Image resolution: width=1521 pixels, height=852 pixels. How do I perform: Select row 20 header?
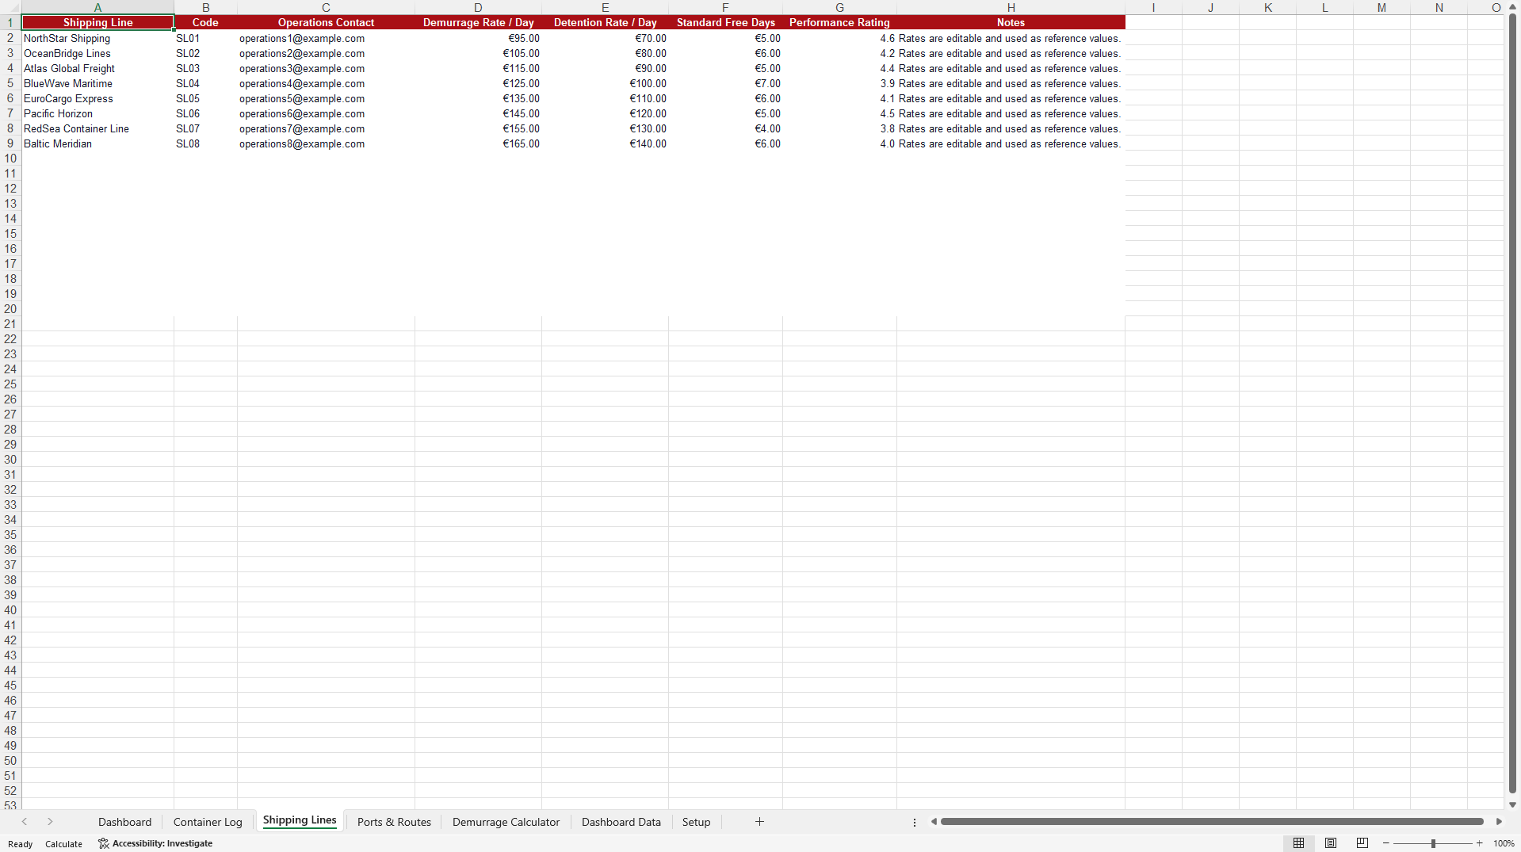tap(10, 309)
